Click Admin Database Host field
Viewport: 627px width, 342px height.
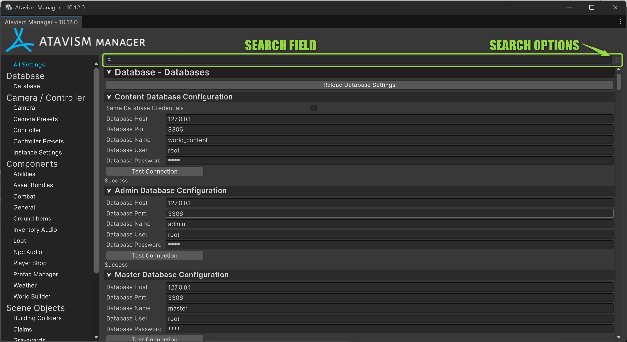pos(389,203)
